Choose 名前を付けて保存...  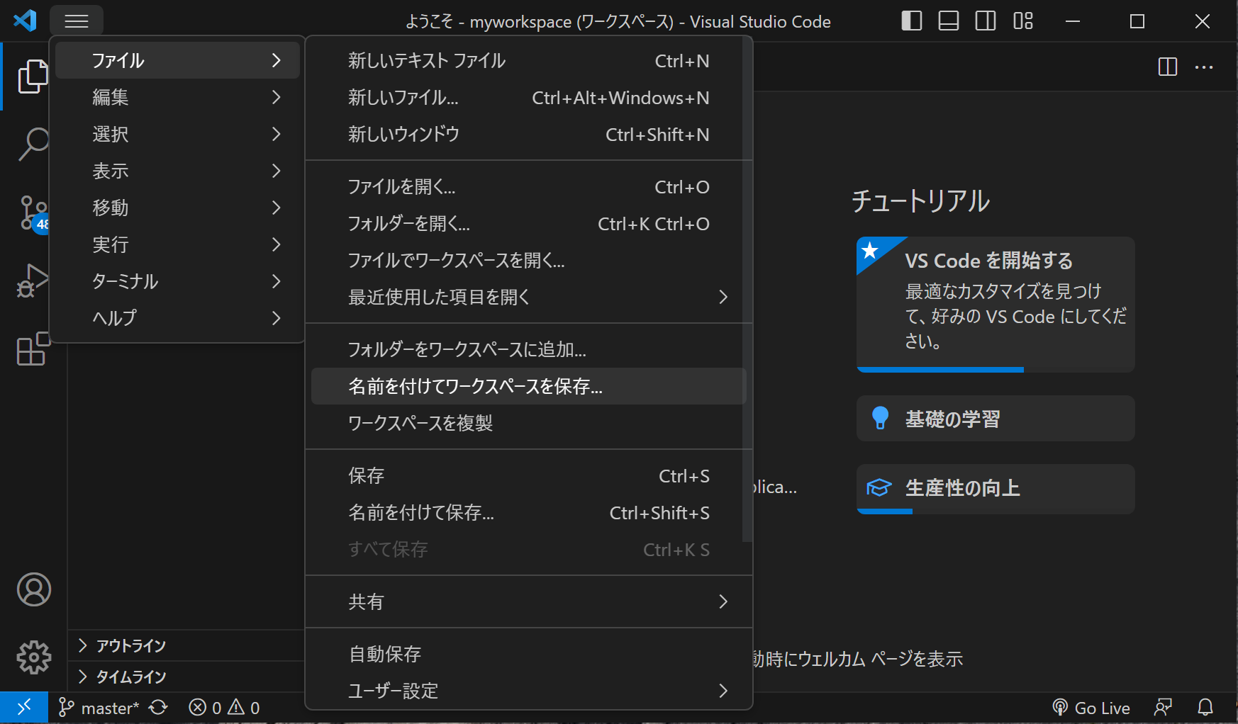click(x=528, y=512)
